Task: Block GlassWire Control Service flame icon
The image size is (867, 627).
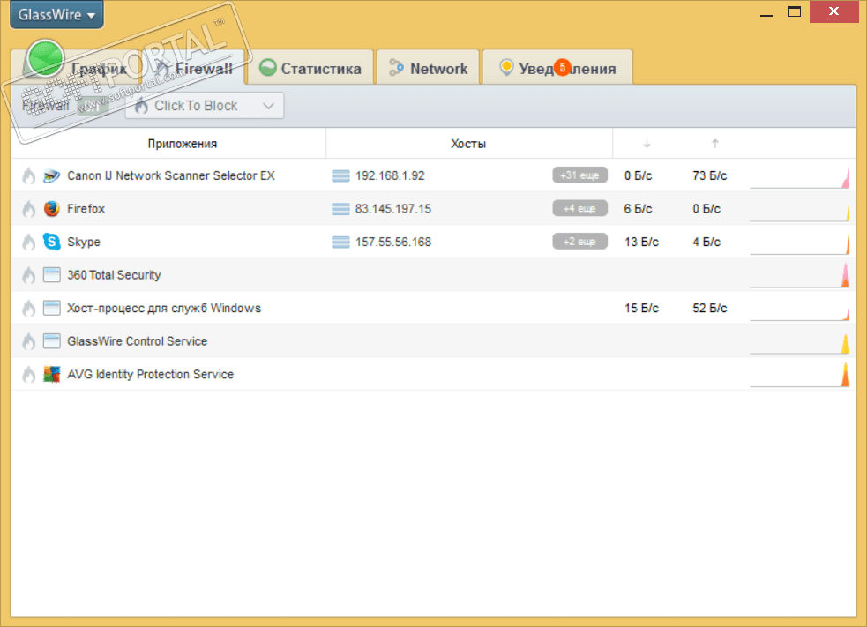Action: pos(29,341)
